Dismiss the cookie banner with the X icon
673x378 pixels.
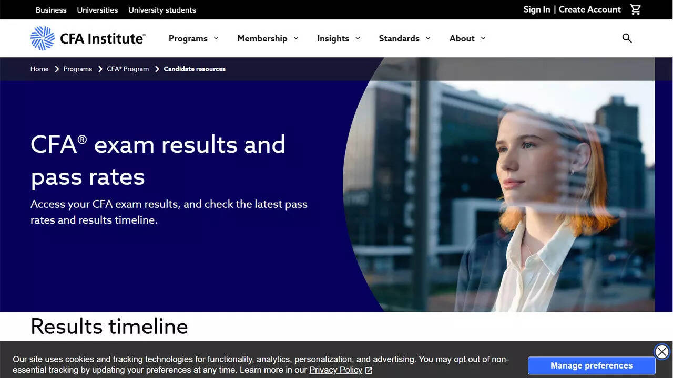661,352
